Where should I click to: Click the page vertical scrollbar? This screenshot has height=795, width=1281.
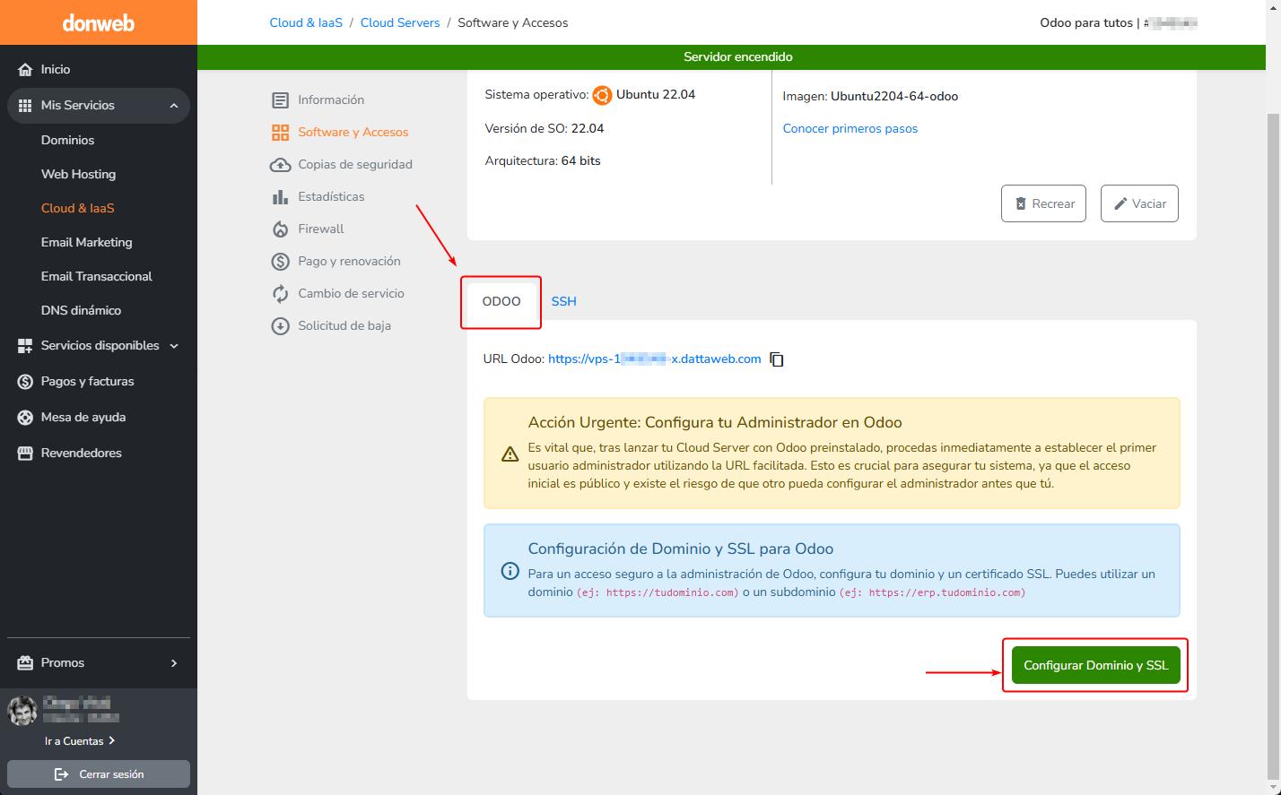[x=1274, y=445]
